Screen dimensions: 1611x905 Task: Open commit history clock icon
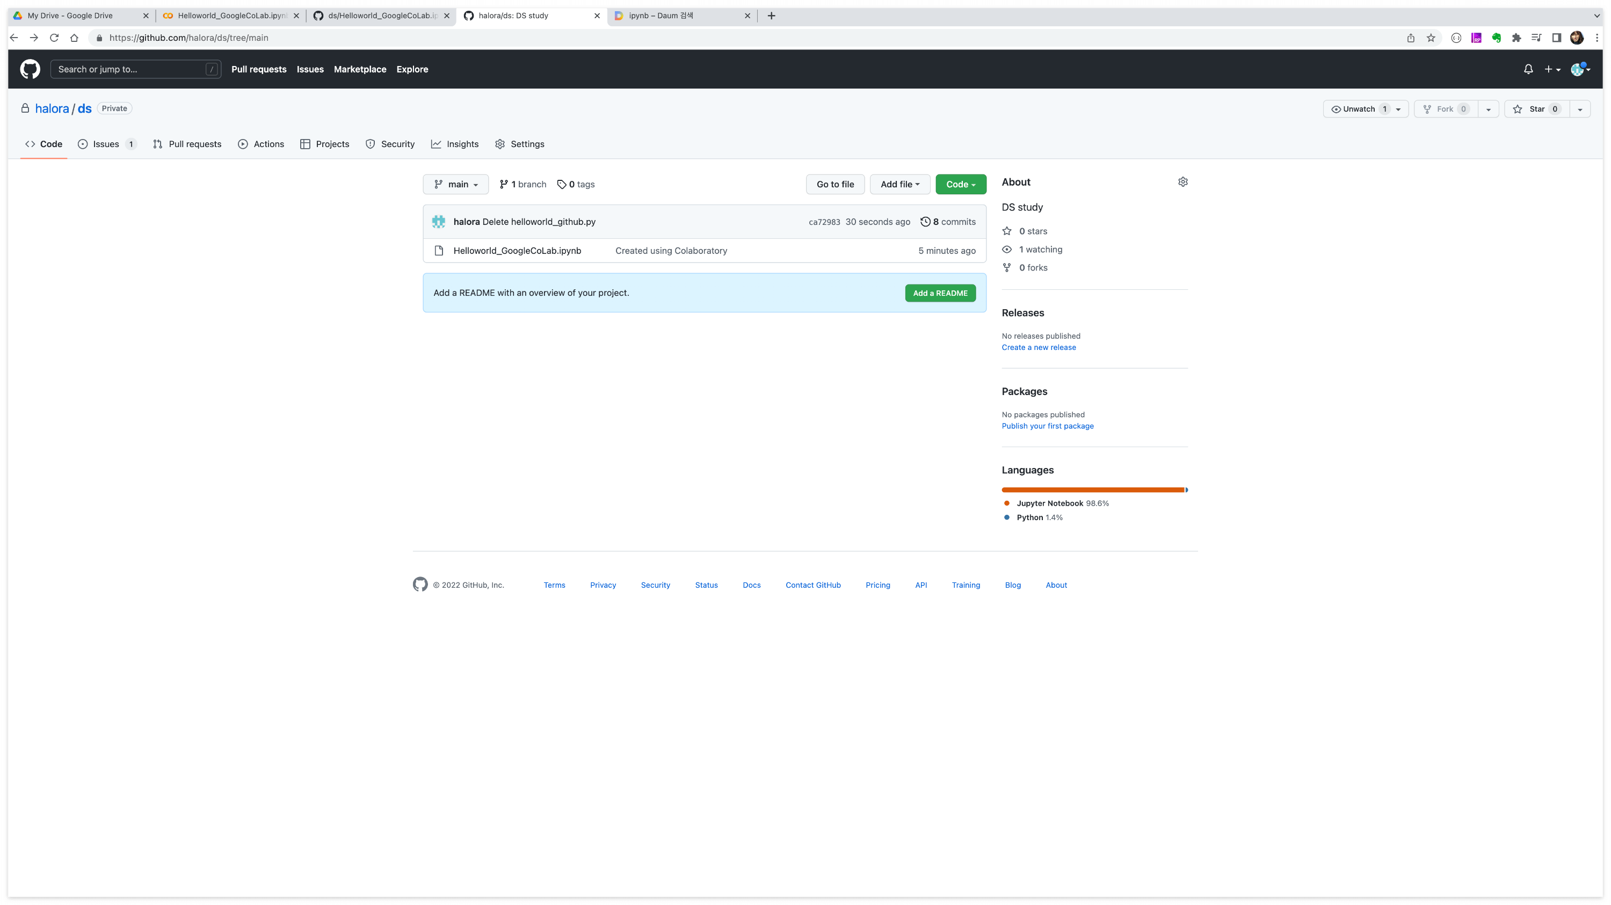coord(926,221)
